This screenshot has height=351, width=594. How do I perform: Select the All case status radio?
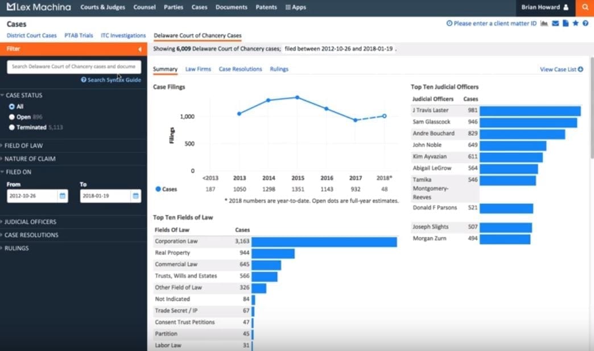(12, 107)
